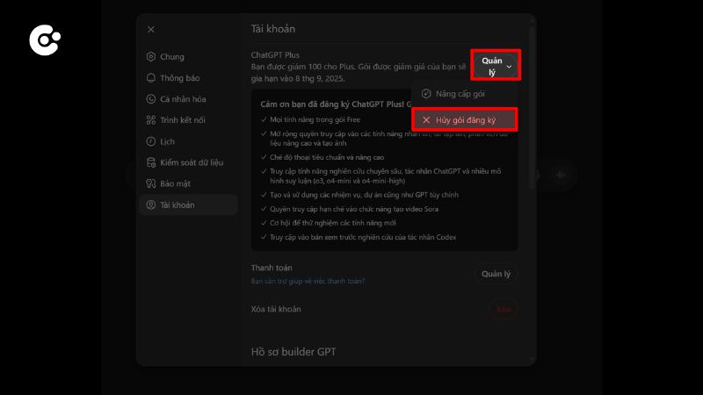Open the Thông báo settings tab
The width and height of the screenshot is (703, 395).
(188, 78)
